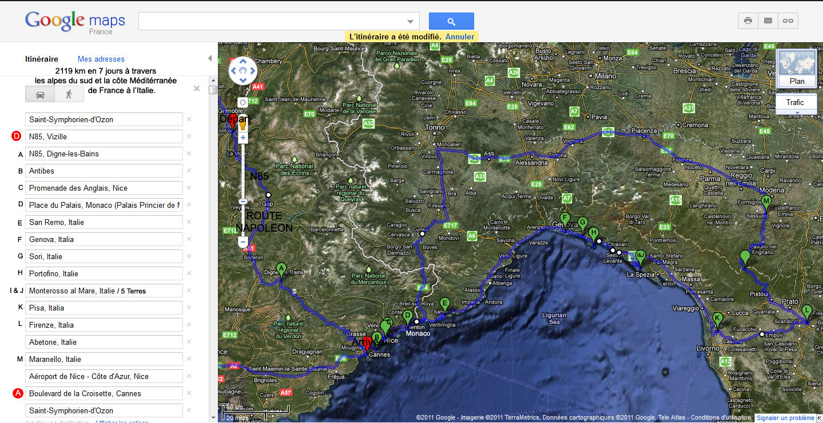
Task: Remove the N85, Vizille destination
Action: point(189,136)
